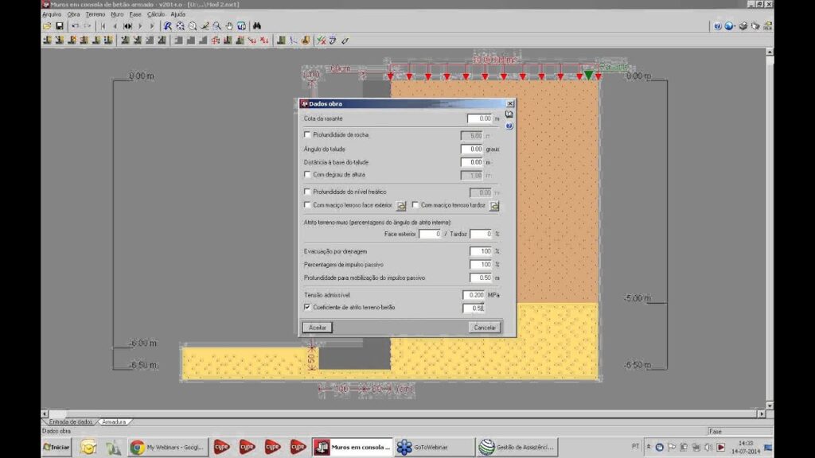Click the binoculars search icon
Viewport: 815px width, 458px height.
coord(256,26)
